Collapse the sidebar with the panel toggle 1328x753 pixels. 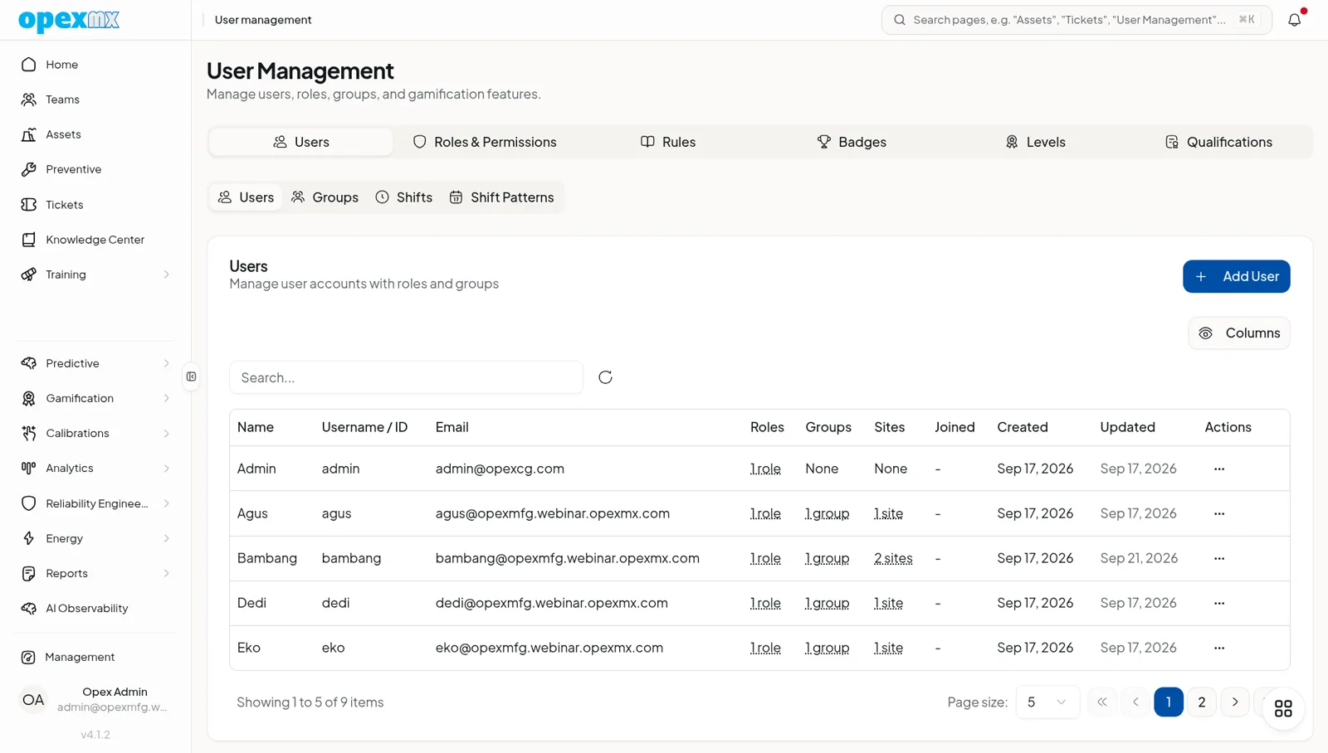192,376
